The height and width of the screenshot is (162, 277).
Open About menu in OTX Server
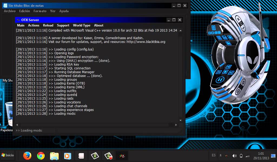(x=98, y=25)
